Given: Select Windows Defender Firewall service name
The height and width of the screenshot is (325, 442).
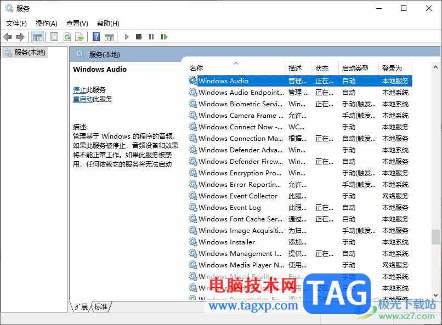Looking at the screenshot, I should (241, 162).
